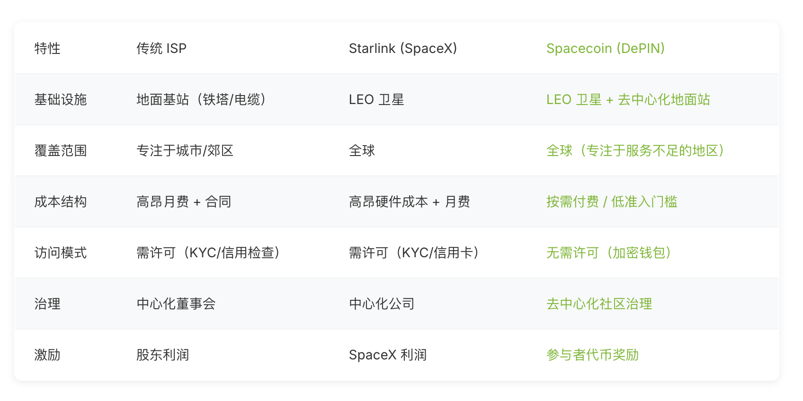This screenshot has width=803, height=401.
Task: Click the 高昂硬件成本 + 月费 cell
Action: coord(409,201)
